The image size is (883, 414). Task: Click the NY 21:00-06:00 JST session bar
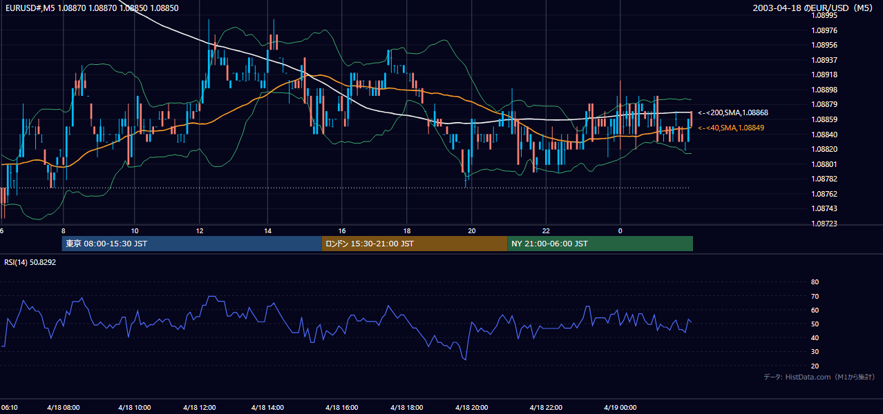coord(600,244)
